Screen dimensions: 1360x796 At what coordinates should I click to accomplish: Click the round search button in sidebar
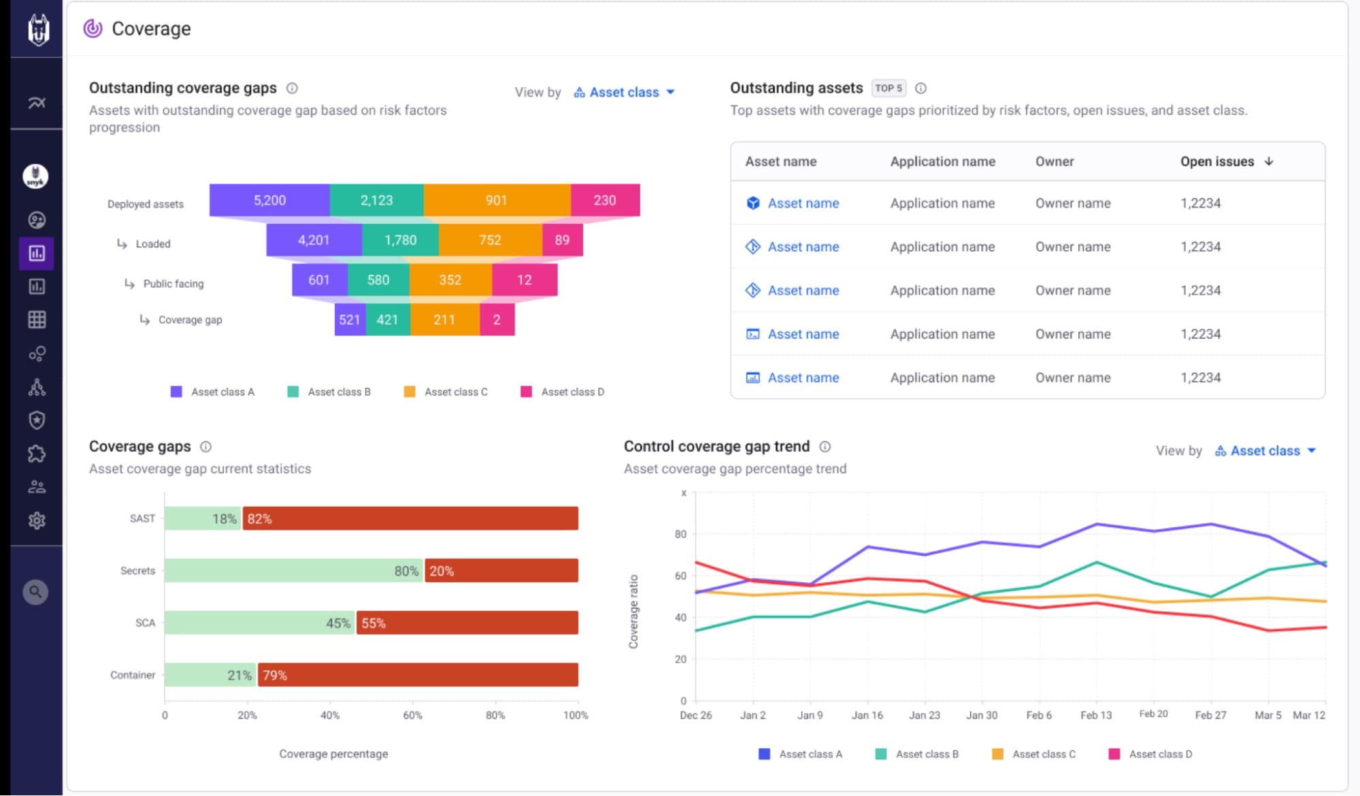coord(35,592)
